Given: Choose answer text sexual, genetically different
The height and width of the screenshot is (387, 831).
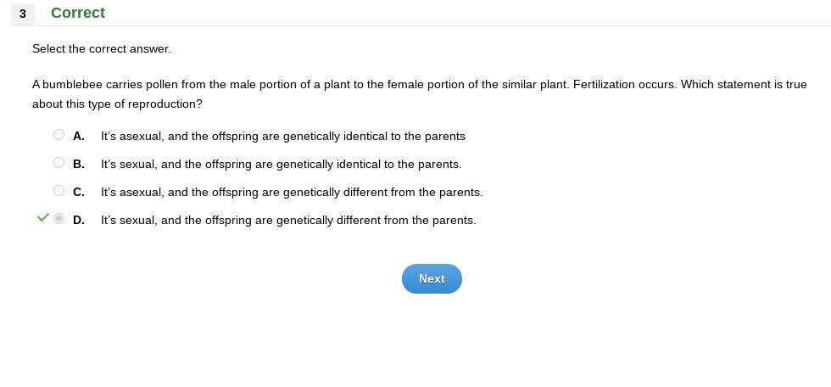Looking at the screenshot, I should click(288, 220).
